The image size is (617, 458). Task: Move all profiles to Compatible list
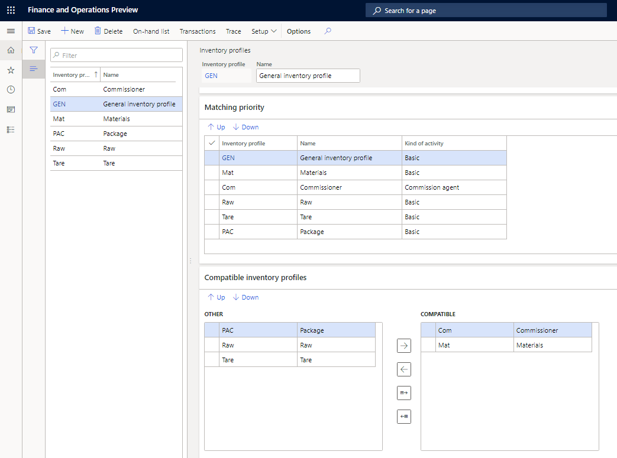click(404, 393)
